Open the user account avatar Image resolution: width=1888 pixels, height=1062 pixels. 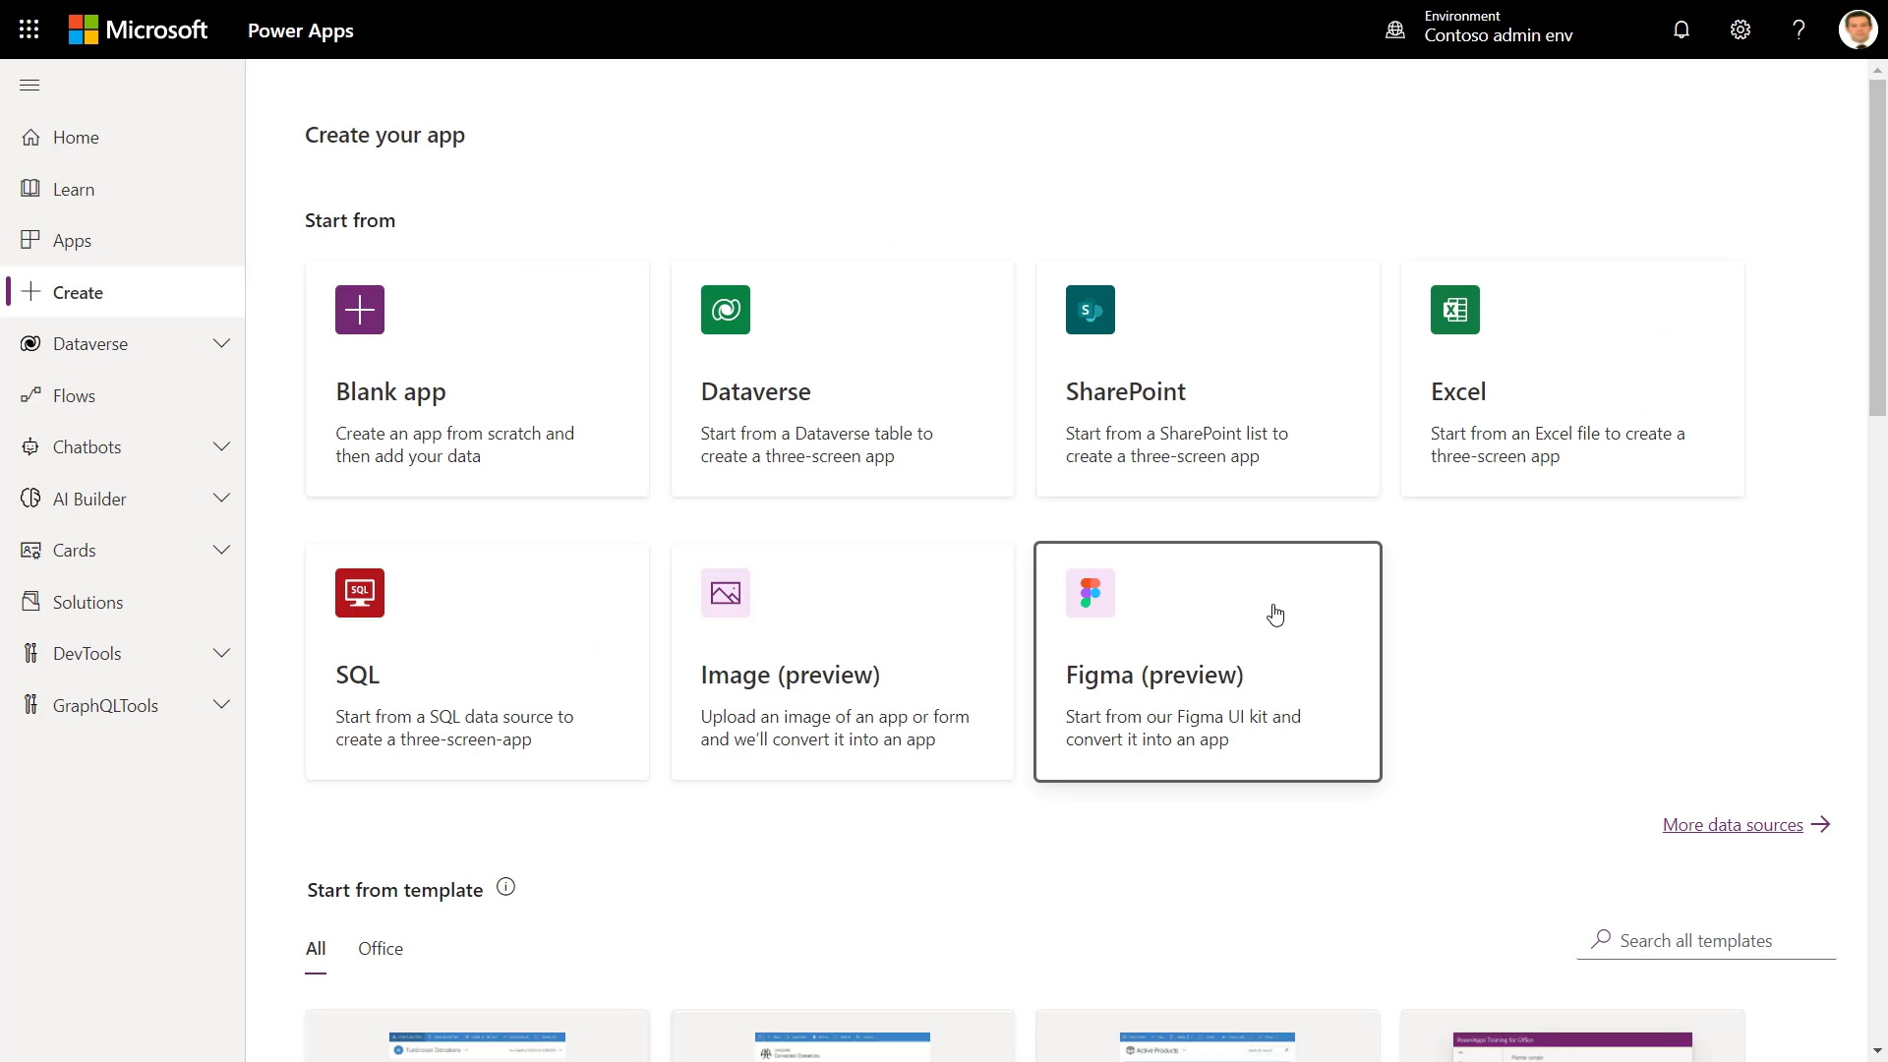(x=1858, y=29)
